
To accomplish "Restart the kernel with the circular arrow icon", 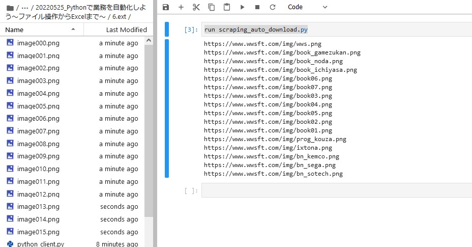I will pos(273,7).
